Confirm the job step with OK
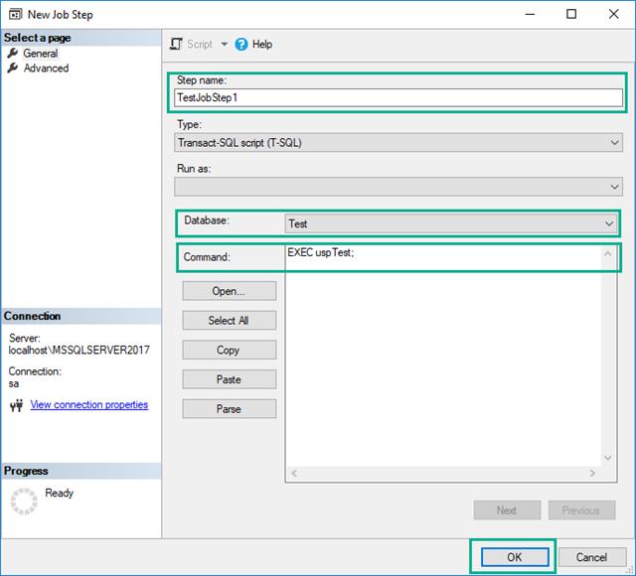636x576 pixels. [x=514, y=557]
